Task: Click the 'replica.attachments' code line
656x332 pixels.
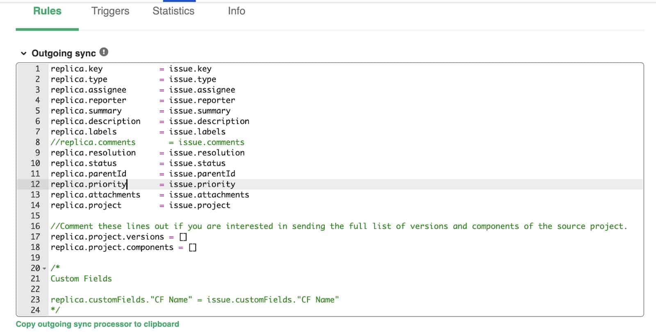Action: coord(150,195)
